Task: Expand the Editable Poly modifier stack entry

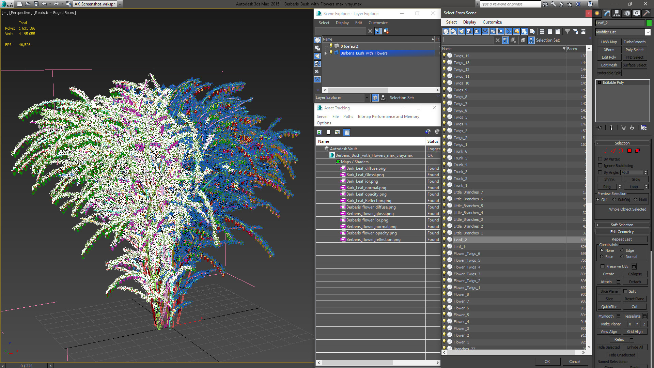Action: 599,82
